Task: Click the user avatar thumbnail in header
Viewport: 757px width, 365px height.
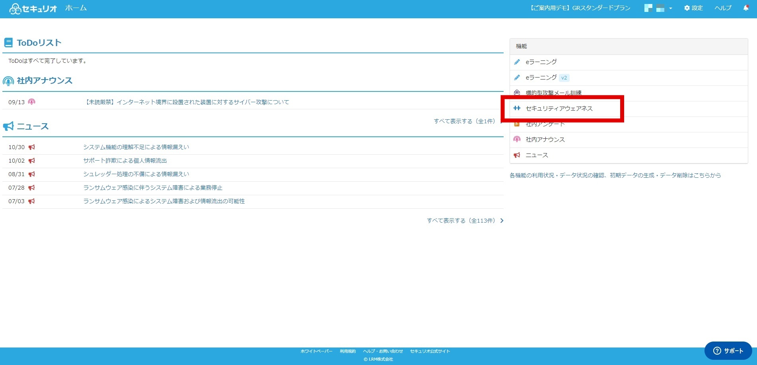Action: pos(654,8)
